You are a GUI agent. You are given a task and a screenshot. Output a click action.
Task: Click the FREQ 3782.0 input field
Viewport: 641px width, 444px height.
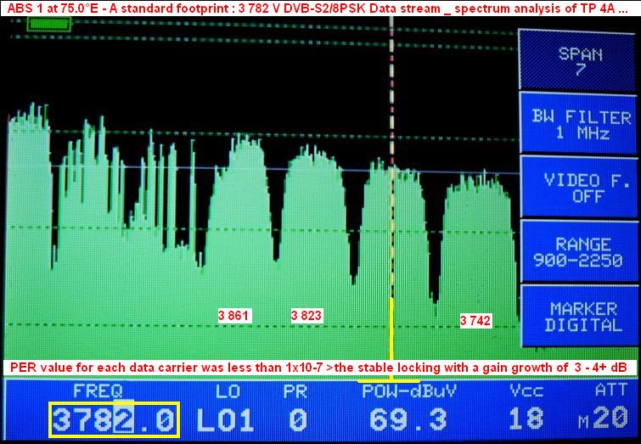(114, 420)
